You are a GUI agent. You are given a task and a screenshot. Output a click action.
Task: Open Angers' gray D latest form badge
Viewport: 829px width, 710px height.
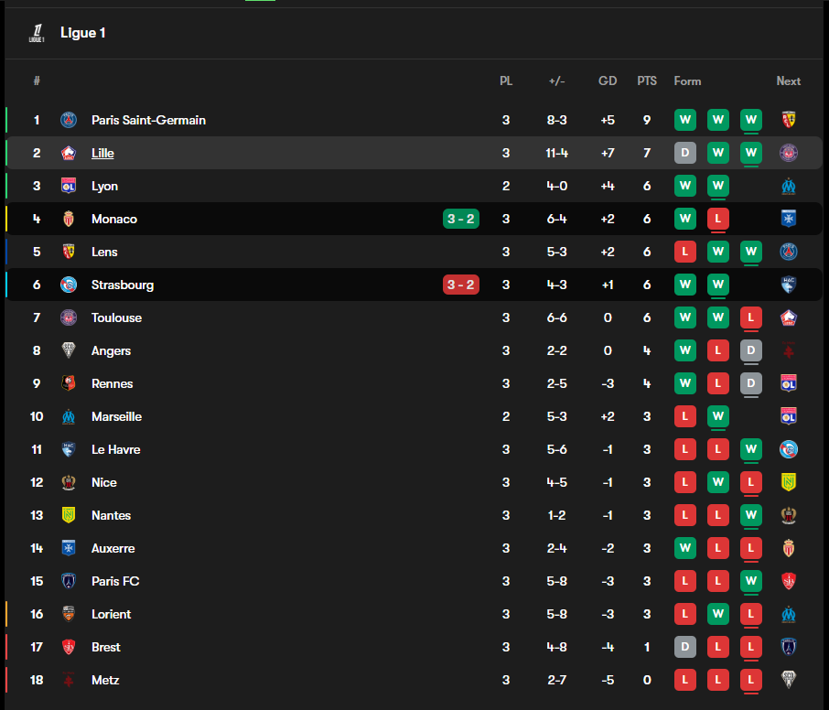750,350
